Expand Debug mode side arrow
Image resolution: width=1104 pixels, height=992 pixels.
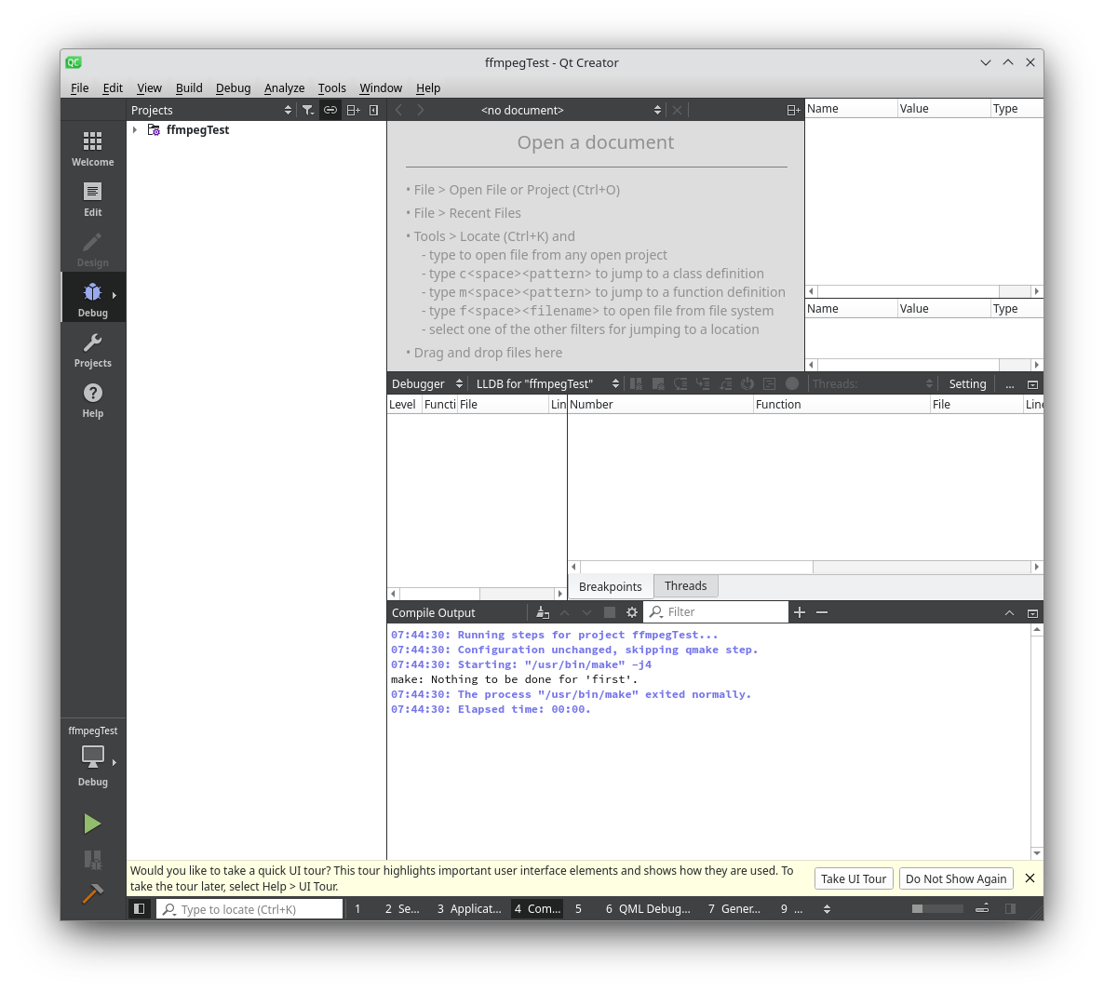(114, 295)
